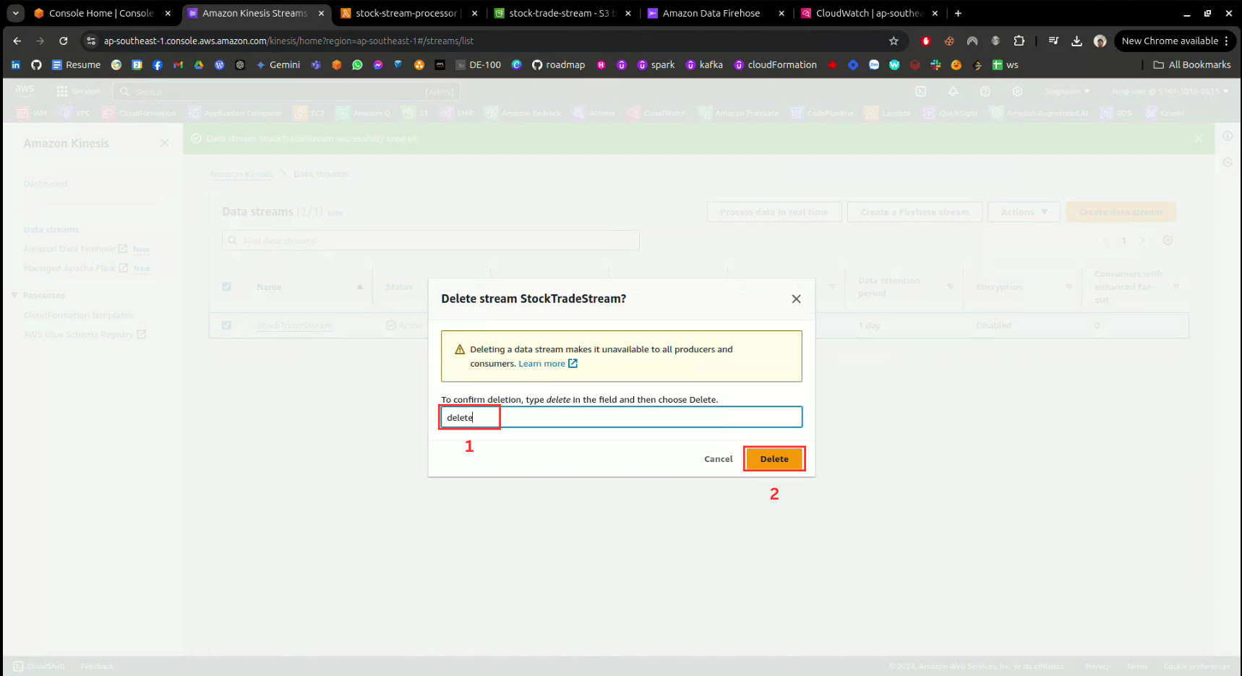Switch to stock-stream-processor tab
The height and width of the screenshot is (676, 1242).
pyautogui.click(x=406, y=13)
